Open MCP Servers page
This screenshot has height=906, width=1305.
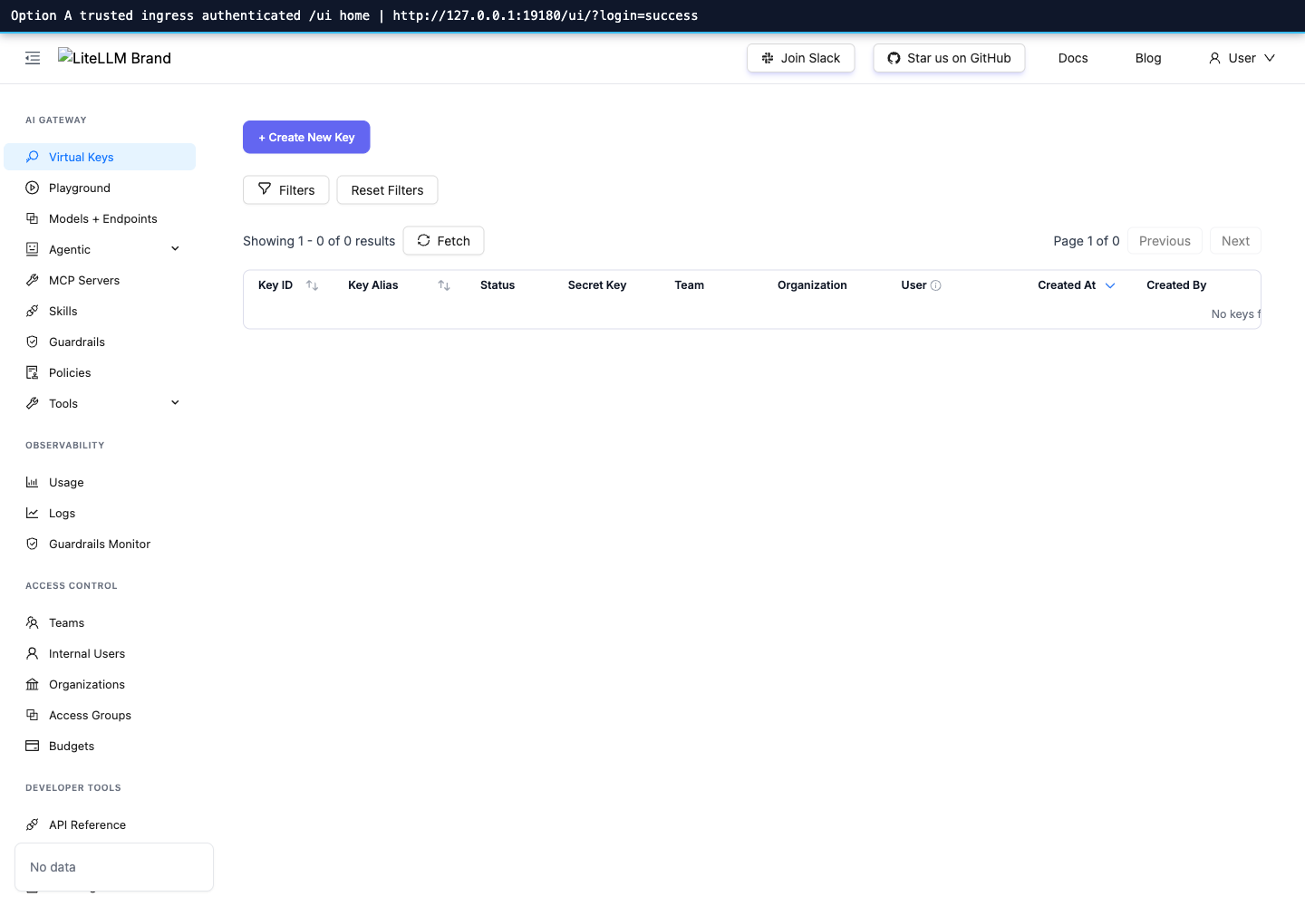100,280
